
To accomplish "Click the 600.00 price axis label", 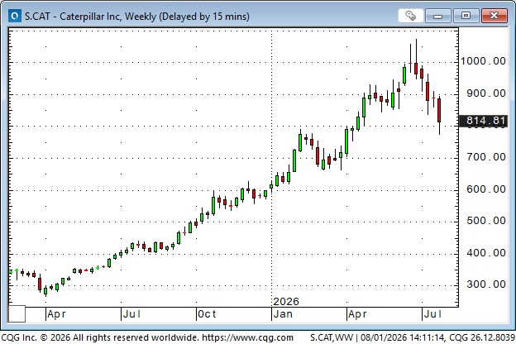I will tap(486, 189).
